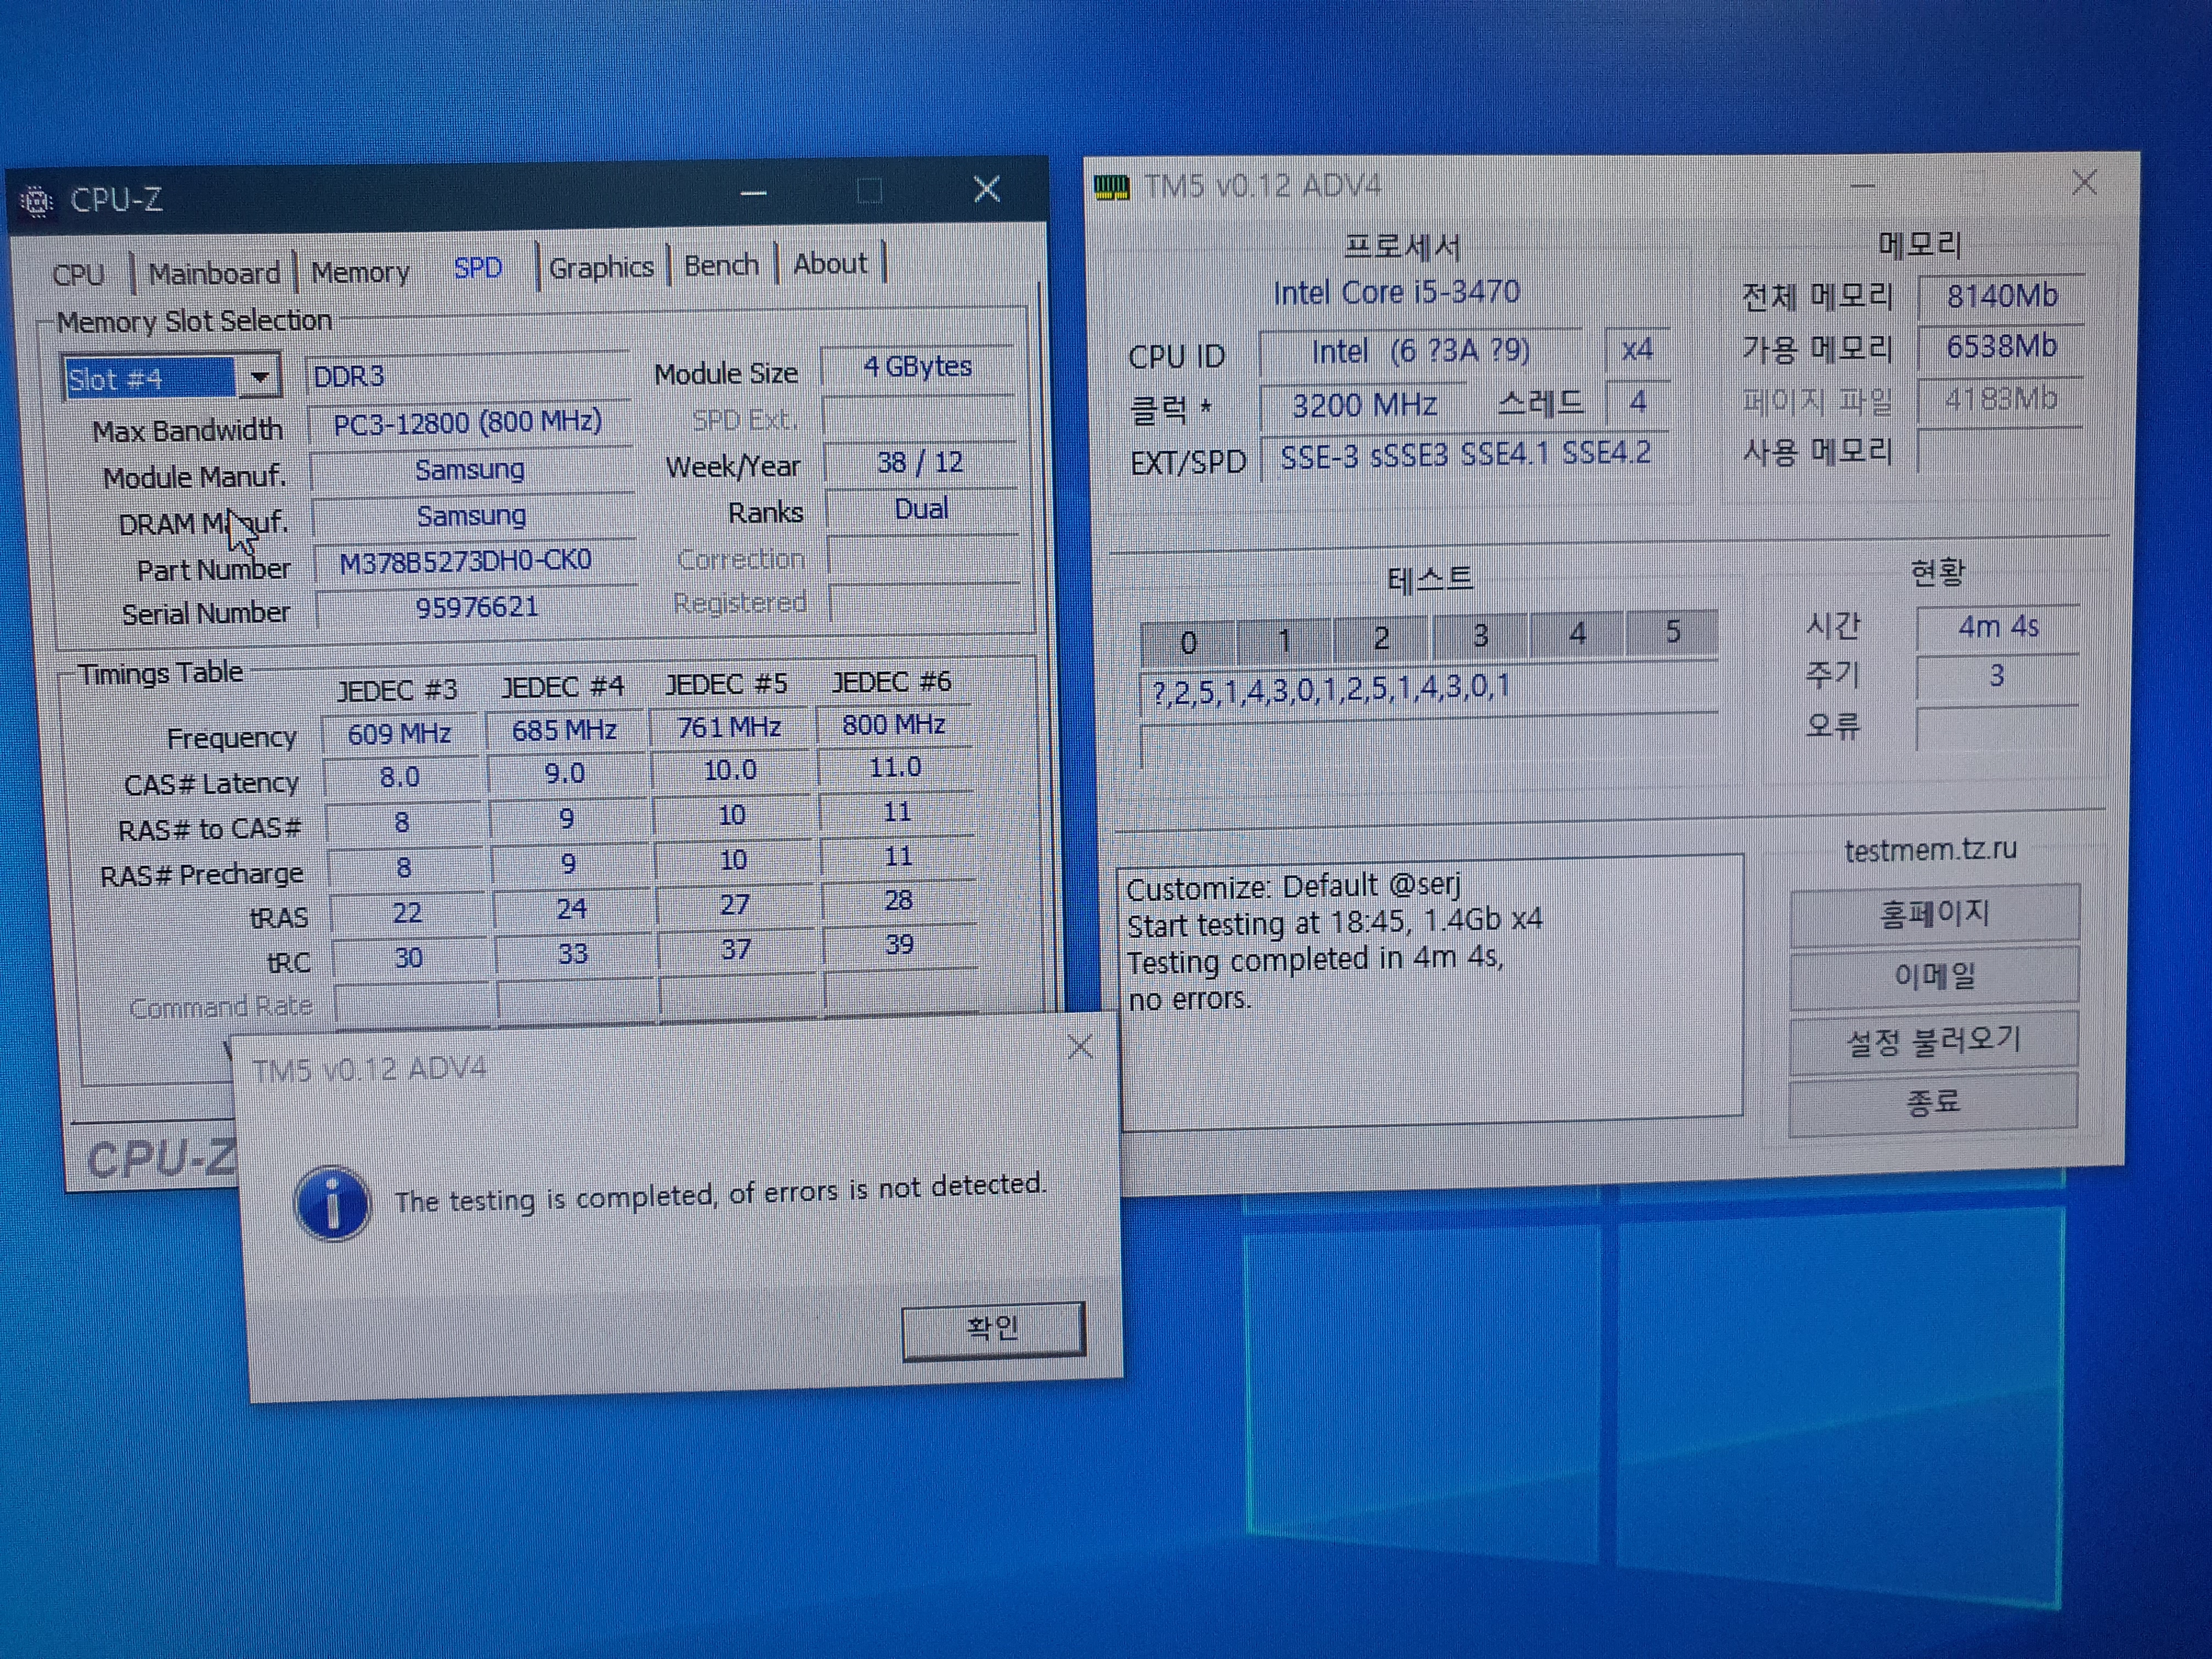
Task: Switch to the Mainboard tab
Action: pos(214,273)
